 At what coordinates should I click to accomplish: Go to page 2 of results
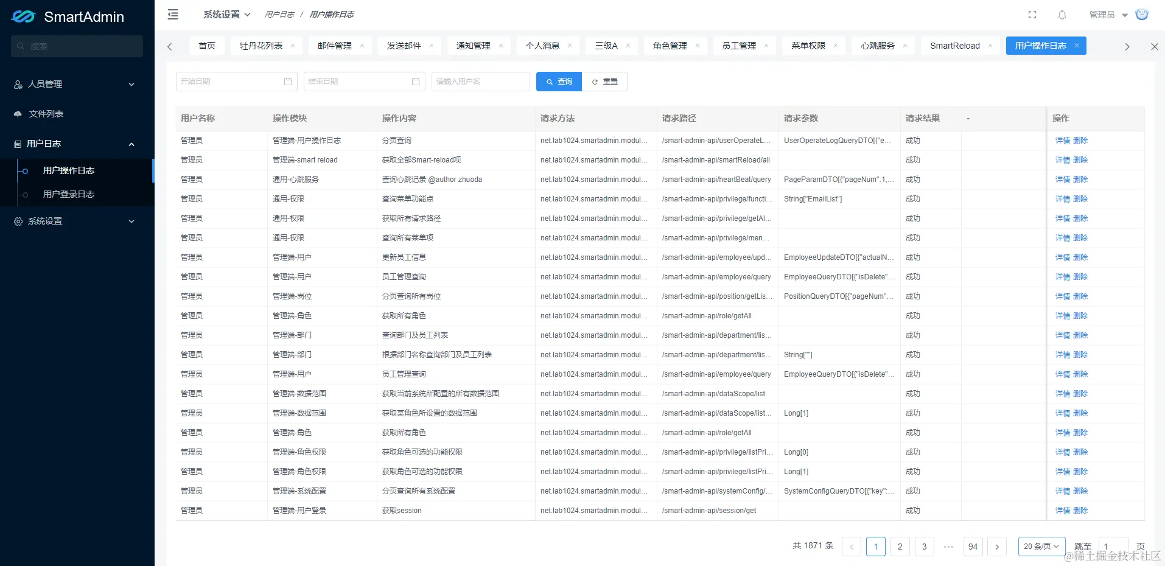click(900, 547)
